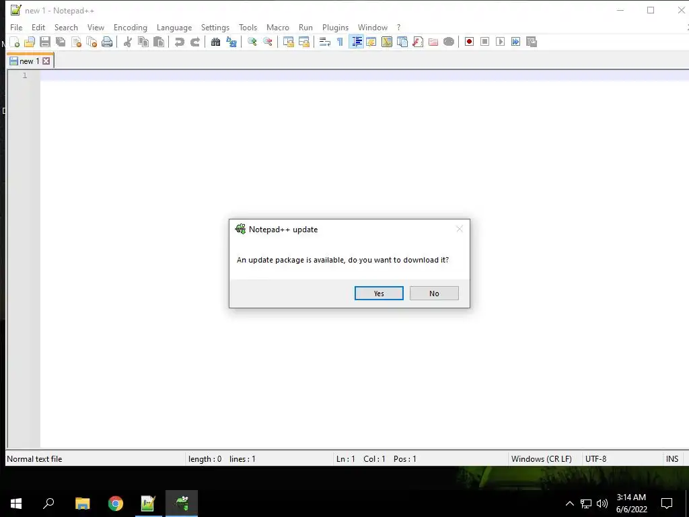Open Find with the binoculars icon
This screenshot has height=517, width=689.
[x=215, y=42]
